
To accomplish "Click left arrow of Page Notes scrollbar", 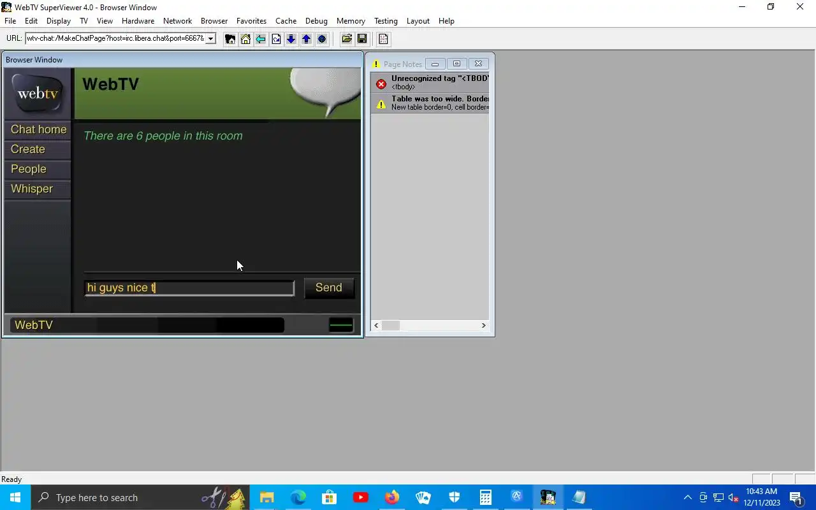I will pos(376,325).
